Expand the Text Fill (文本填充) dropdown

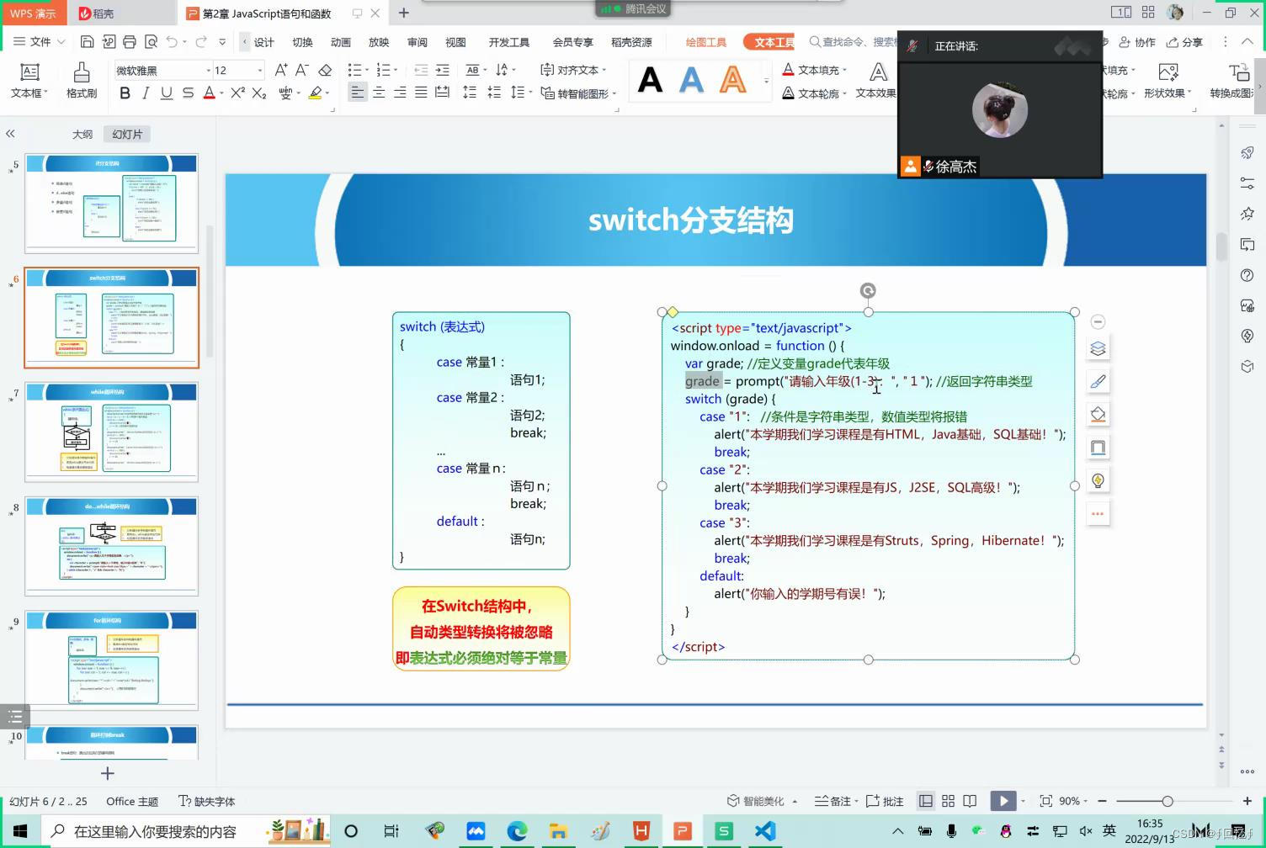tap(844, 70)
